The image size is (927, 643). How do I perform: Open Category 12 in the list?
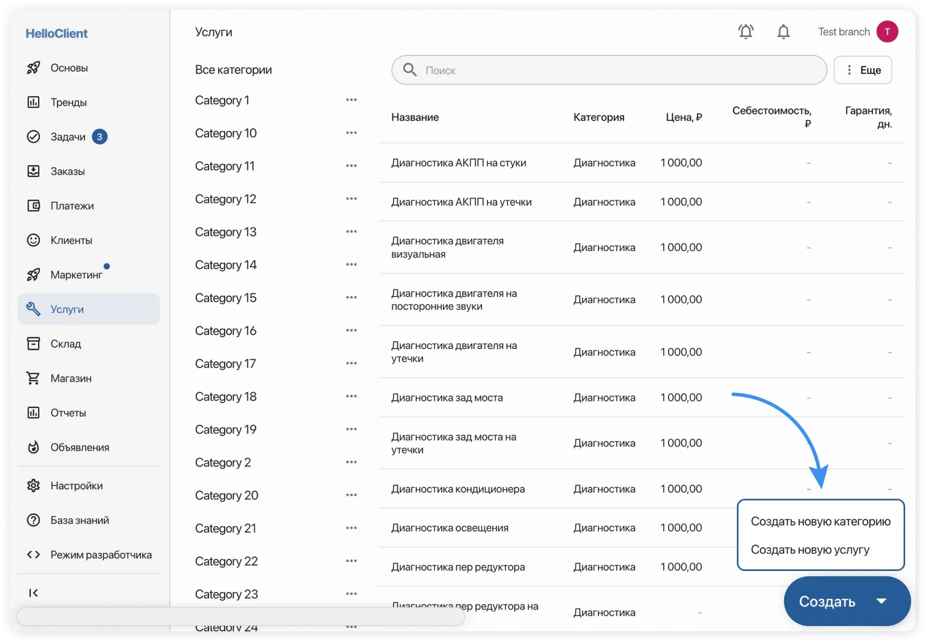226,199
